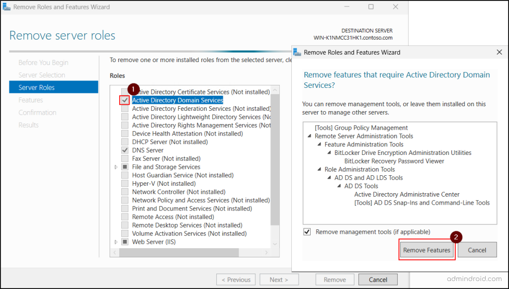Check the Hyper-V role
509x289 pixels.
click(x=124, y=183)
